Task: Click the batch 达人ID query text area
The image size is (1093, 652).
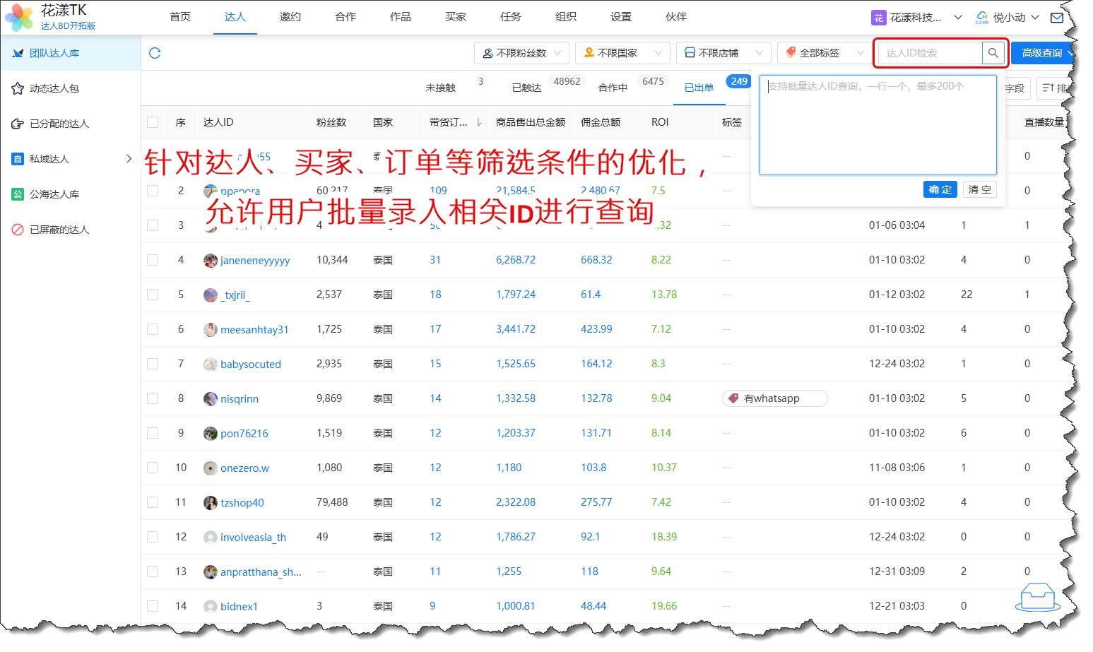Action: coord(878,125)
